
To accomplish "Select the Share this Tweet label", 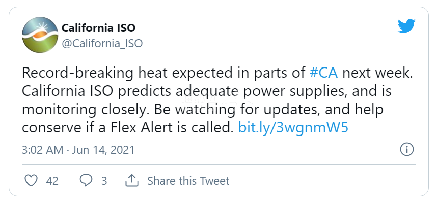I will tap(188, 181).
